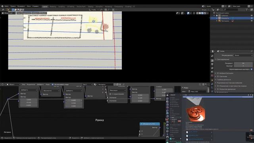This screenshot has width=254, height=143.
Task: Open Output properties tab
Action: (x=212, y=64)
